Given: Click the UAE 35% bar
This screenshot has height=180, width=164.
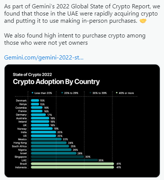Looking at the screenshot, I should click(x=64, y=160).
